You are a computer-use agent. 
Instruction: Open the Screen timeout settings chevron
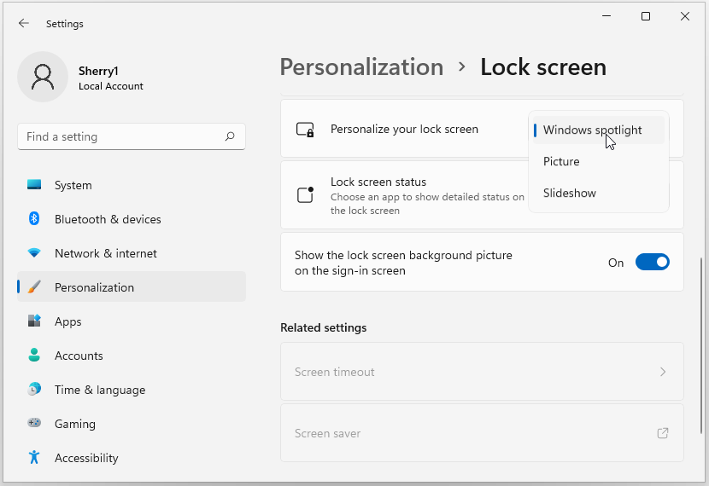[x=663, y=372]
